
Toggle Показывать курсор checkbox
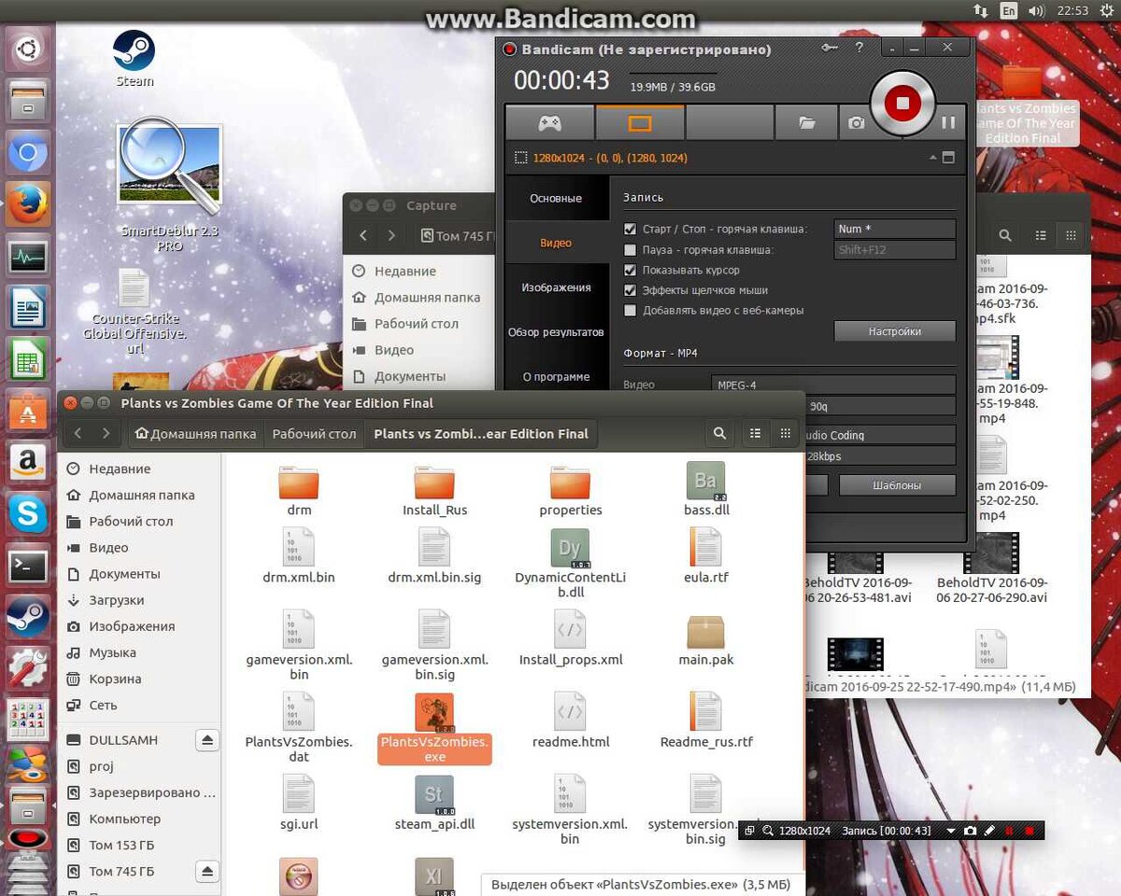[630, 270]
